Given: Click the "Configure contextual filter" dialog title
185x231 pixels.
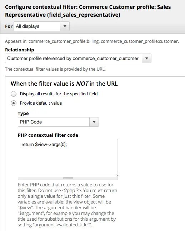Looking at the screenshot, I should coord(88,11).
